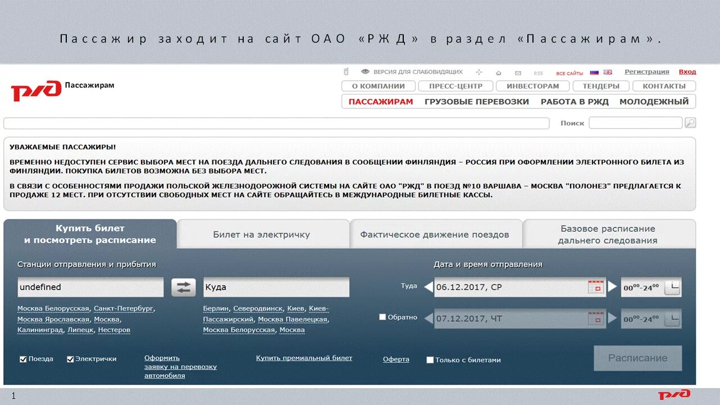Click ВЕРСИЯ ДЛЯ СЛАБОВИДЯЩИХ link
The image size is (720, 405).
pos(418,72)
